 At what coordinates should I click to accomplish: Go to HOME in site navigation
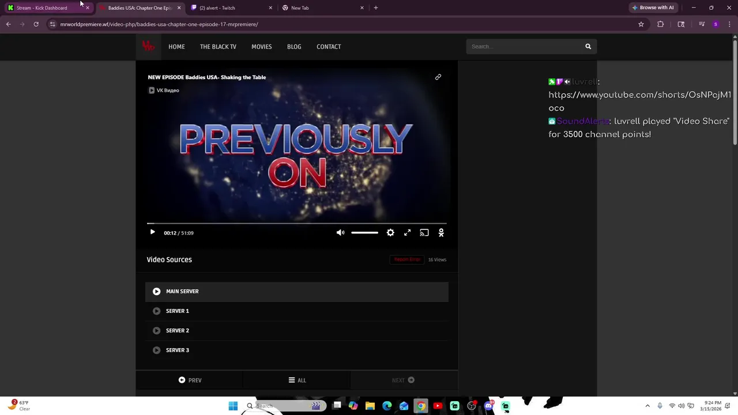pyautogui.click(x=176, y=47)
